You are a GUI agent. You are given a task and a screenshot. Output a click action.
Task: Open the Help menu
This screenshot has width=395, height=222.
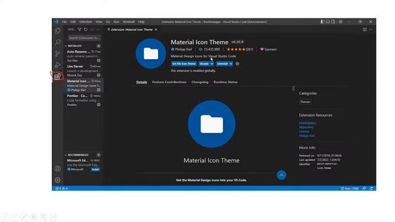click(141, 22)
